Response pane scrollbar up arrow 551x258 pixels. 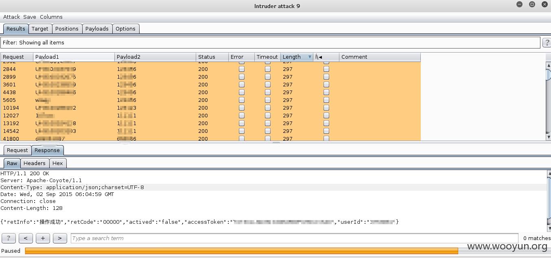coord(549,174)
